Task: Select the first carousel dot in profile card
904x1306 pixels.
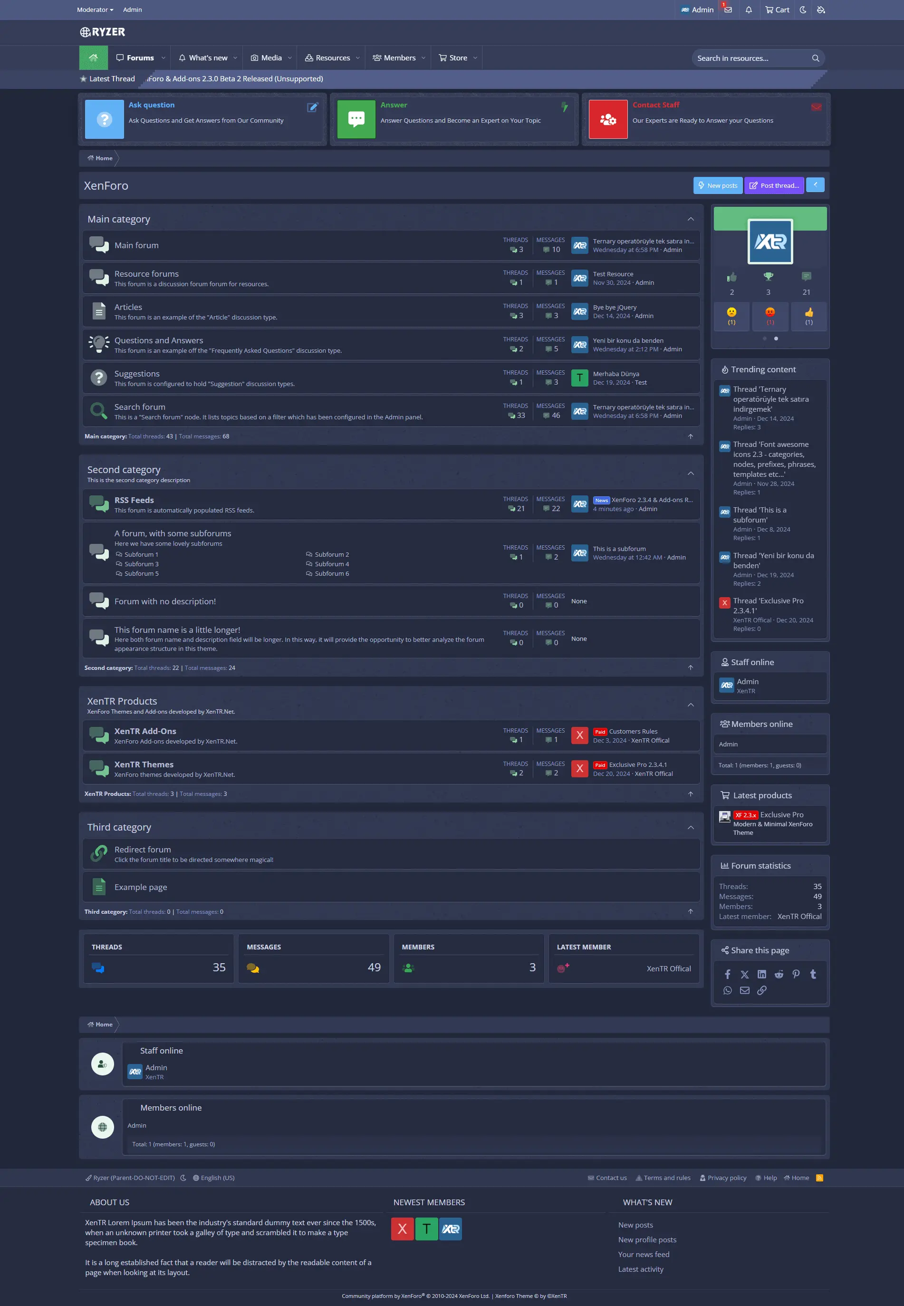Action: click(x=764, y=338)
